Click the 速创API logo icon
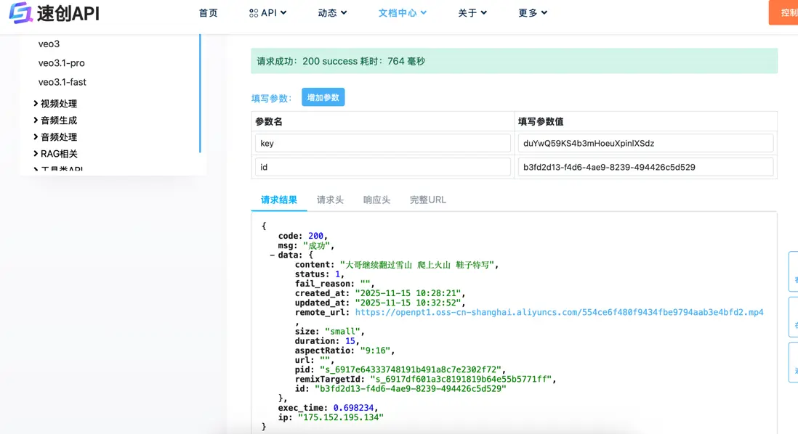The height and width of the screenshot is (434, 798). 20,13
